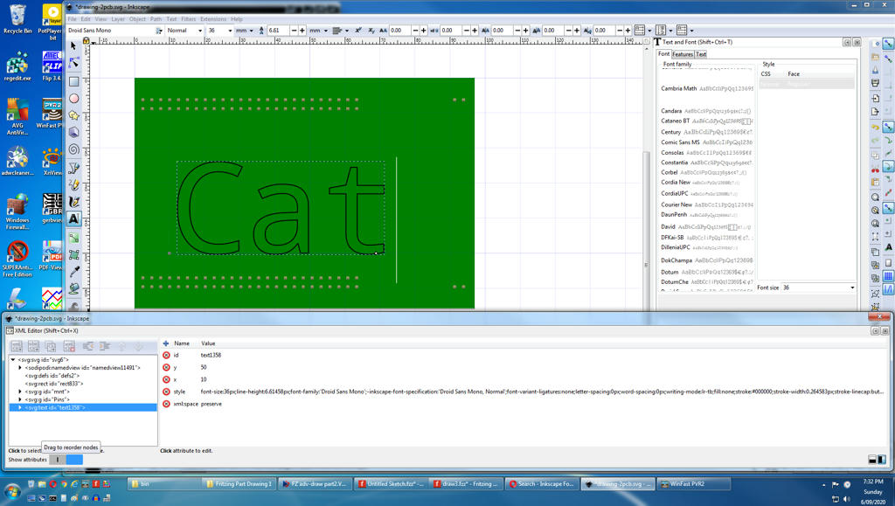Delete the y attribute
Screen dimensions: 895x506
click(166, 367)
